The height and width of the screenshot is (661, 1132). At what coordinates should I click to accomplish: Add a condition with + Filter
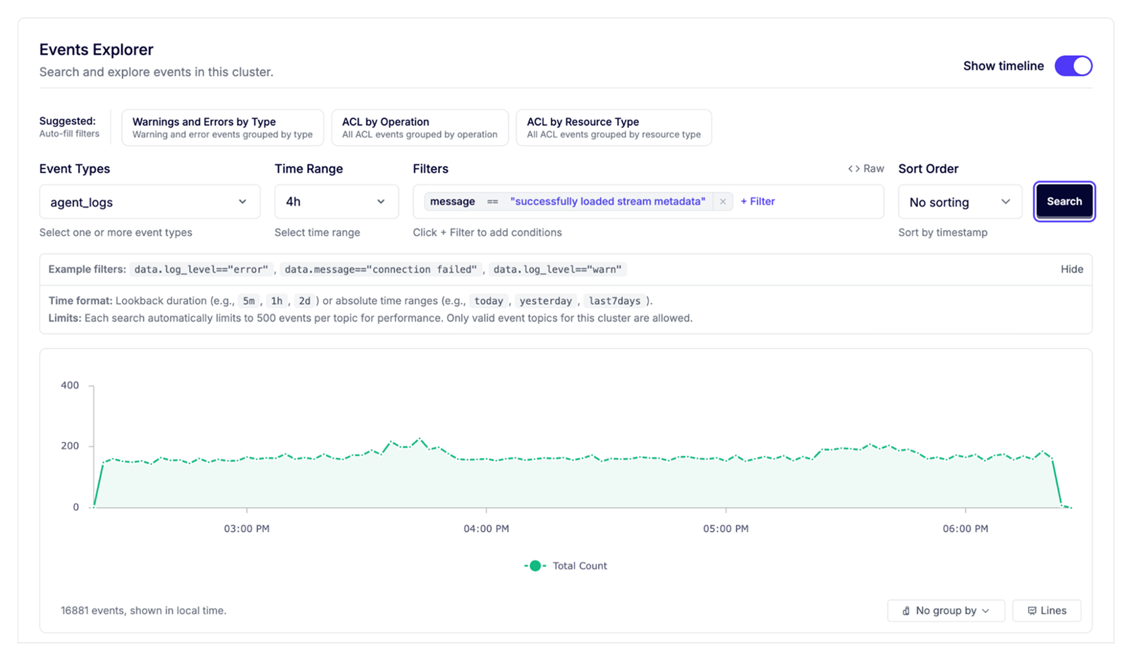(x=758, y=202)
